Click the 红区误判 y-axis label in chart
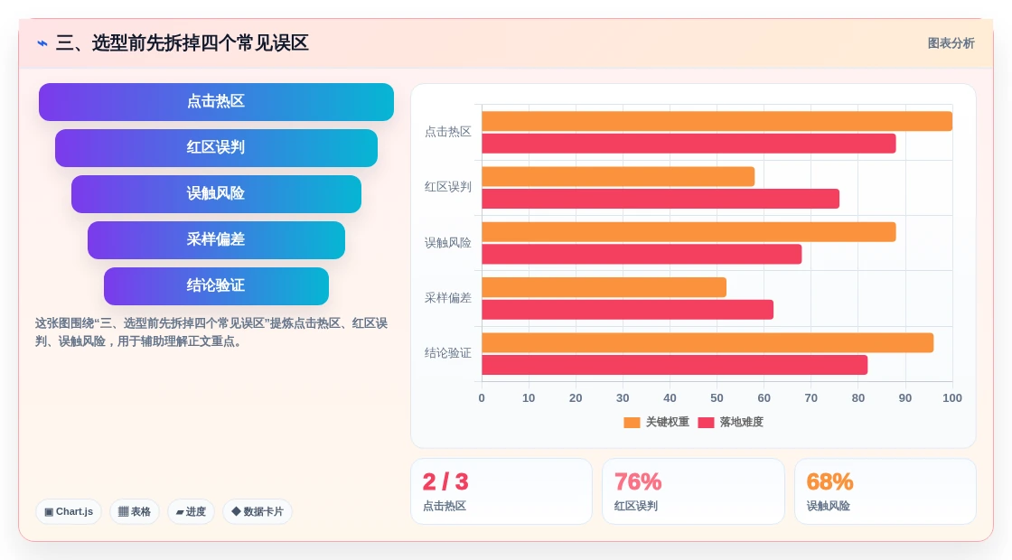 coord(448,187)
